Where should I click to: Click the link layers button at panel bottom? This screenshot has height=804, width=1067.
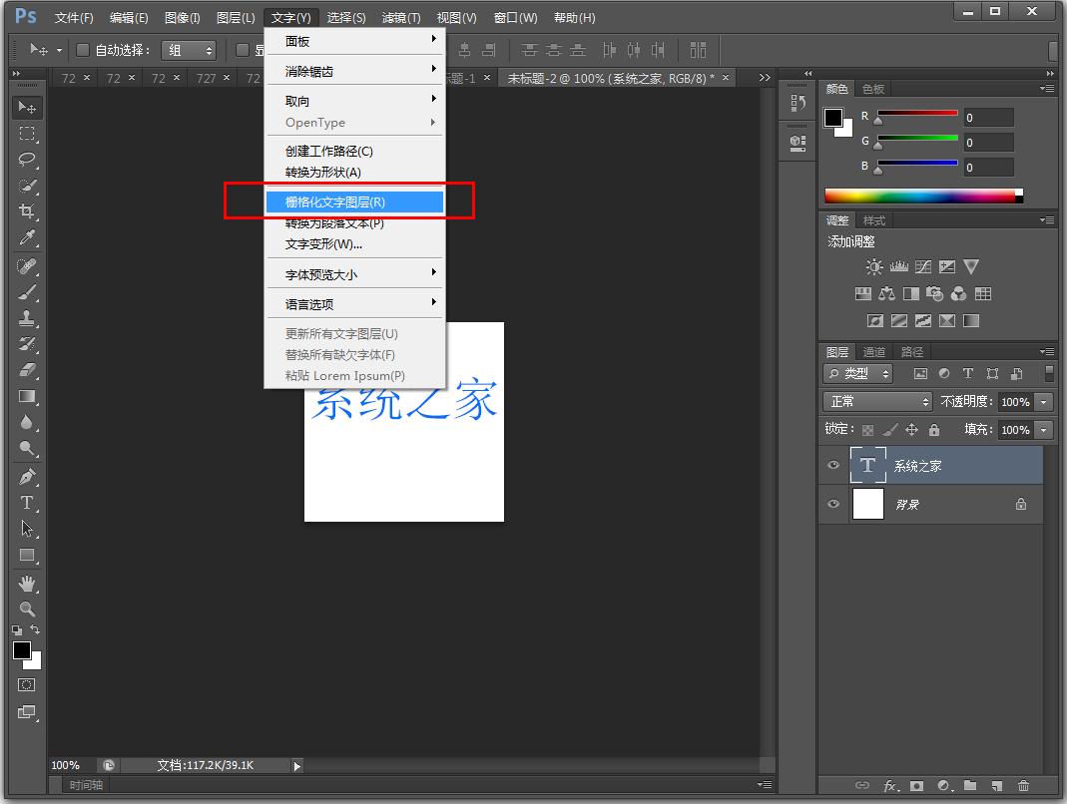(x=863, y=786)
